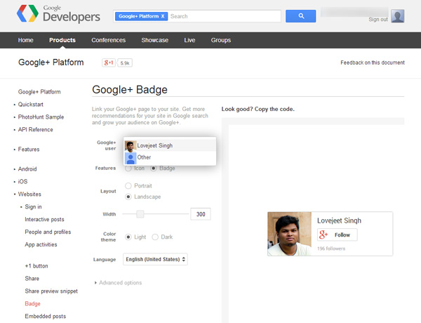Open API Reference in the sidebar
This screenshot has width=421, height=323.
point(36,129)
